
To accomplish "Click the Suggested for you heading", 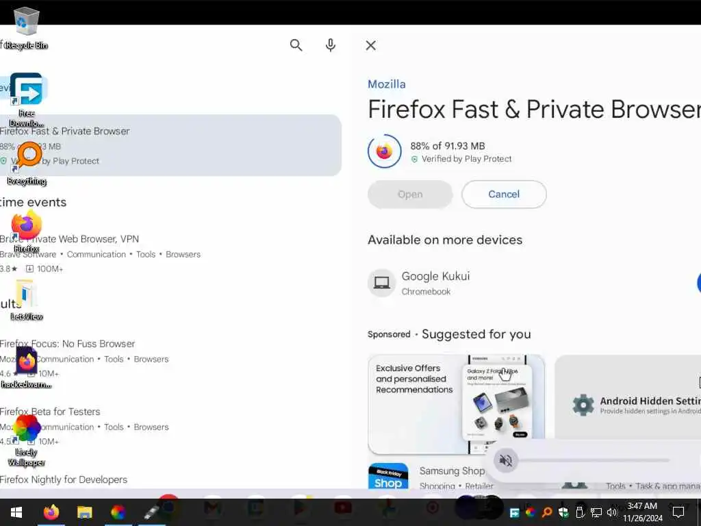I will 476,334.
